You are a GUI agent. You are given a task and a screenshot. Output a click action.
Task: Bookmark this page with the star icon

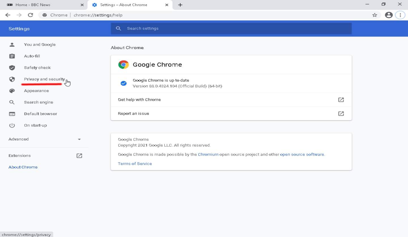375,15
